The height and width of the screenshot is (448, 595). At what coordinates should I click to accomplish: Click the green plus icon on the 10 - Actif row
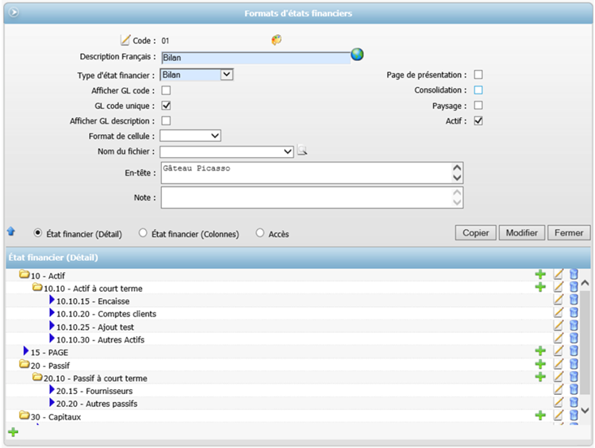click(x=540, y=274)
